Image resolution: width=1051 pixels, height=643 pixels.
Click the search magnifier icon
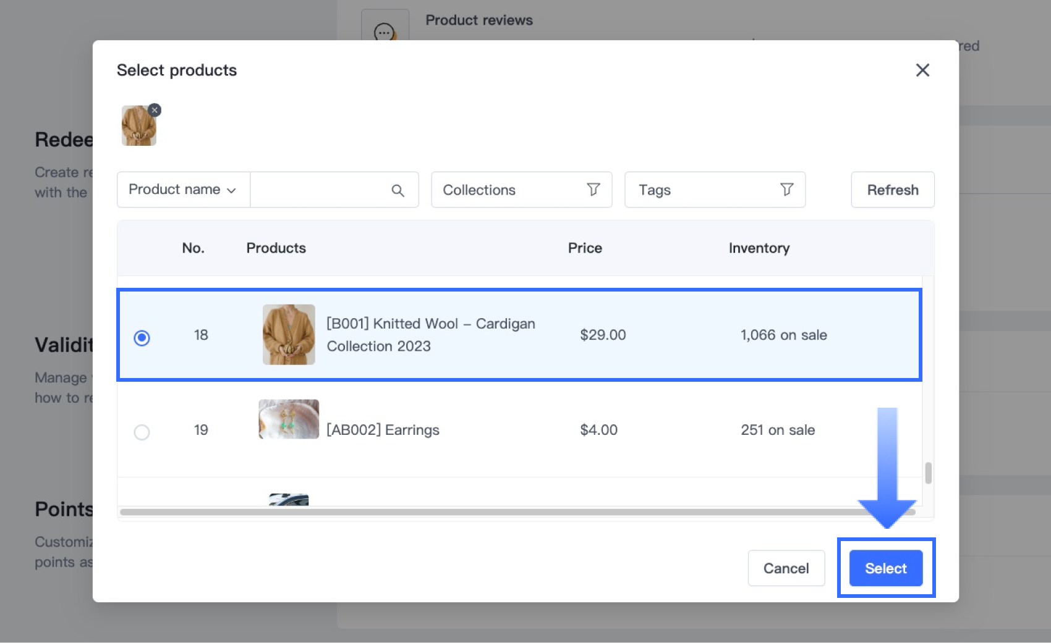398,190
